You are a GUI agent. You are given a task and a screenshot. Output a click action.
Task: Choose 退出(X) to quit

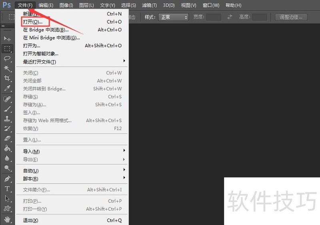coord(72,220)
